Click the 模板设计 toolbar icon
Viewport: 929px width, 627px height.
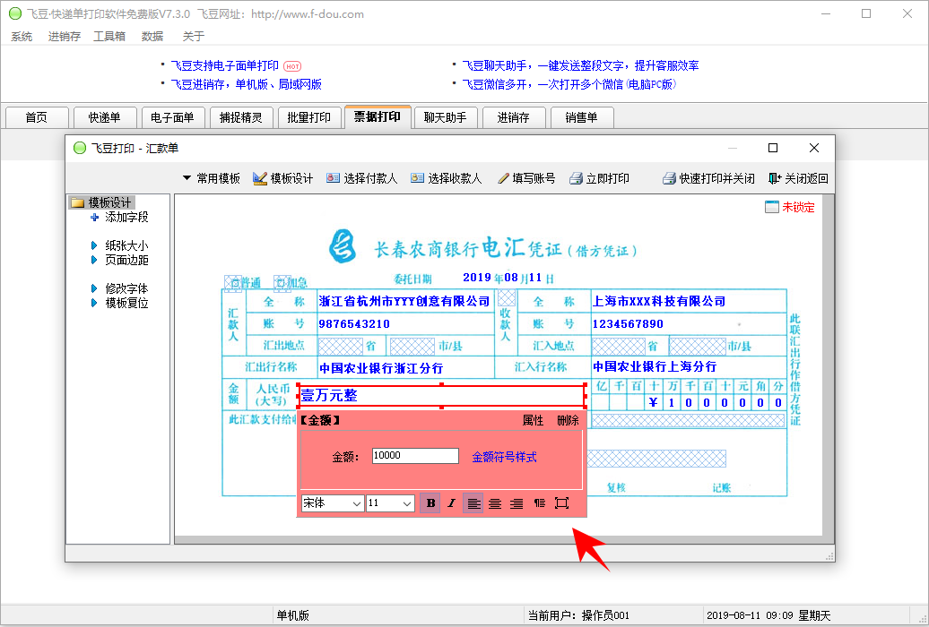point(259,178)
